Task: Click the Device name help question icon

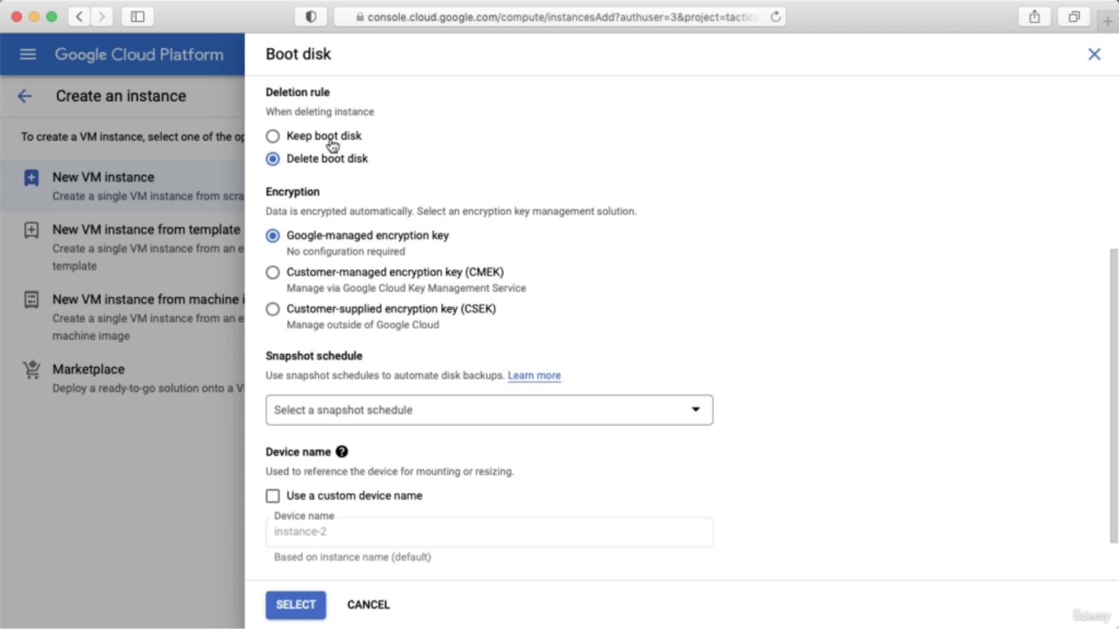Action: (342, 452)
